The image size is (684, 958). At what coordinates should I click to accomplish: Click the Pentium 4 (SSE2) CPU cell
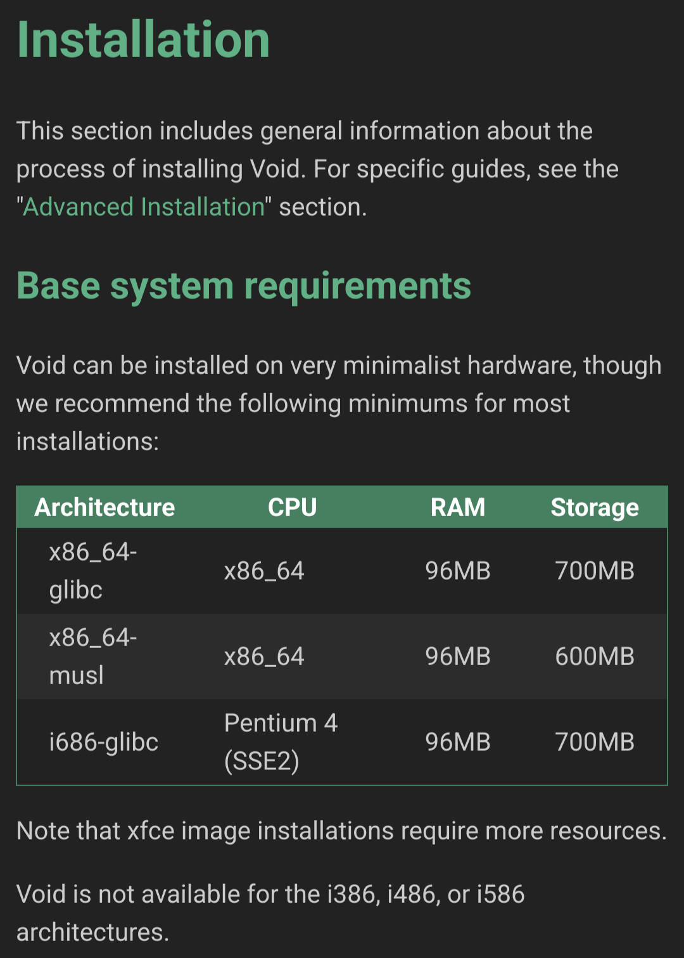[x=281, y=742]
